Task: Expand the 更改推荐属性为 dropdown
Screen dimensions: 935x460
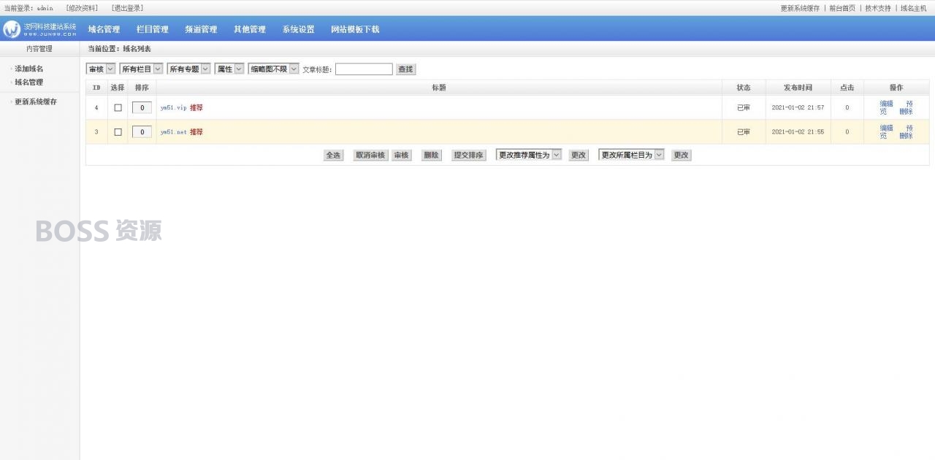Action: [529, 155]
